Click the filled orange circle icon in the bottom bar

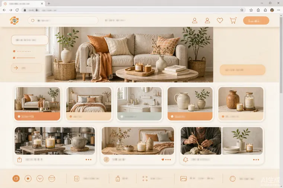16,178
